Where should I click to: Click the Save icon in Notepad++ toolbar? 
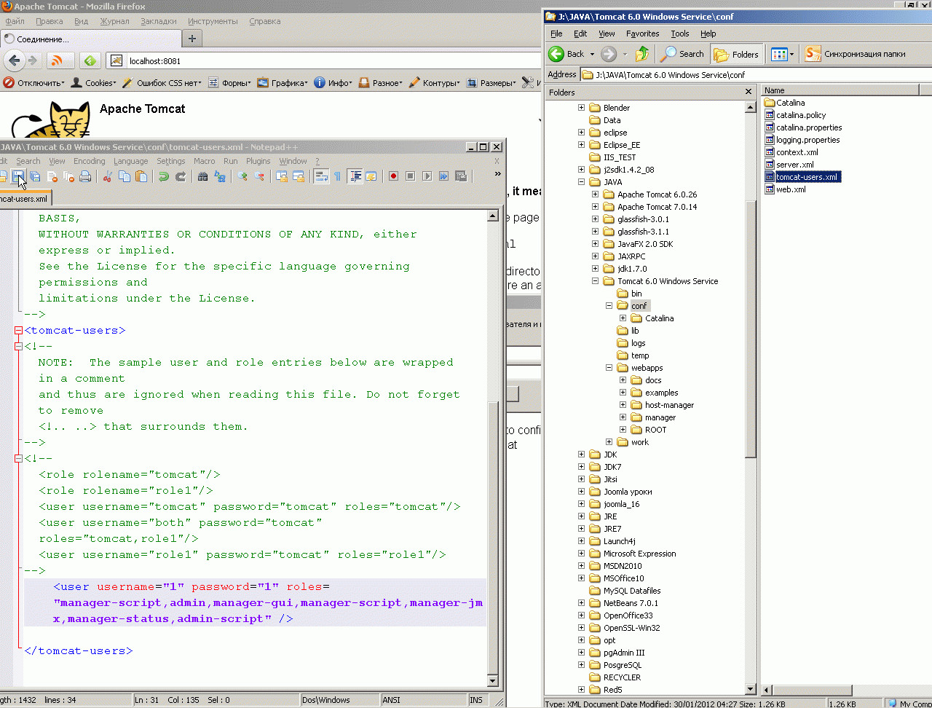click(17, 176)
